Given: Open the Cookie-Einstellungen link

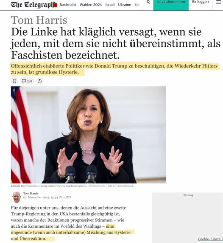Looking at the screenshot, I should [x=210, y=239].
